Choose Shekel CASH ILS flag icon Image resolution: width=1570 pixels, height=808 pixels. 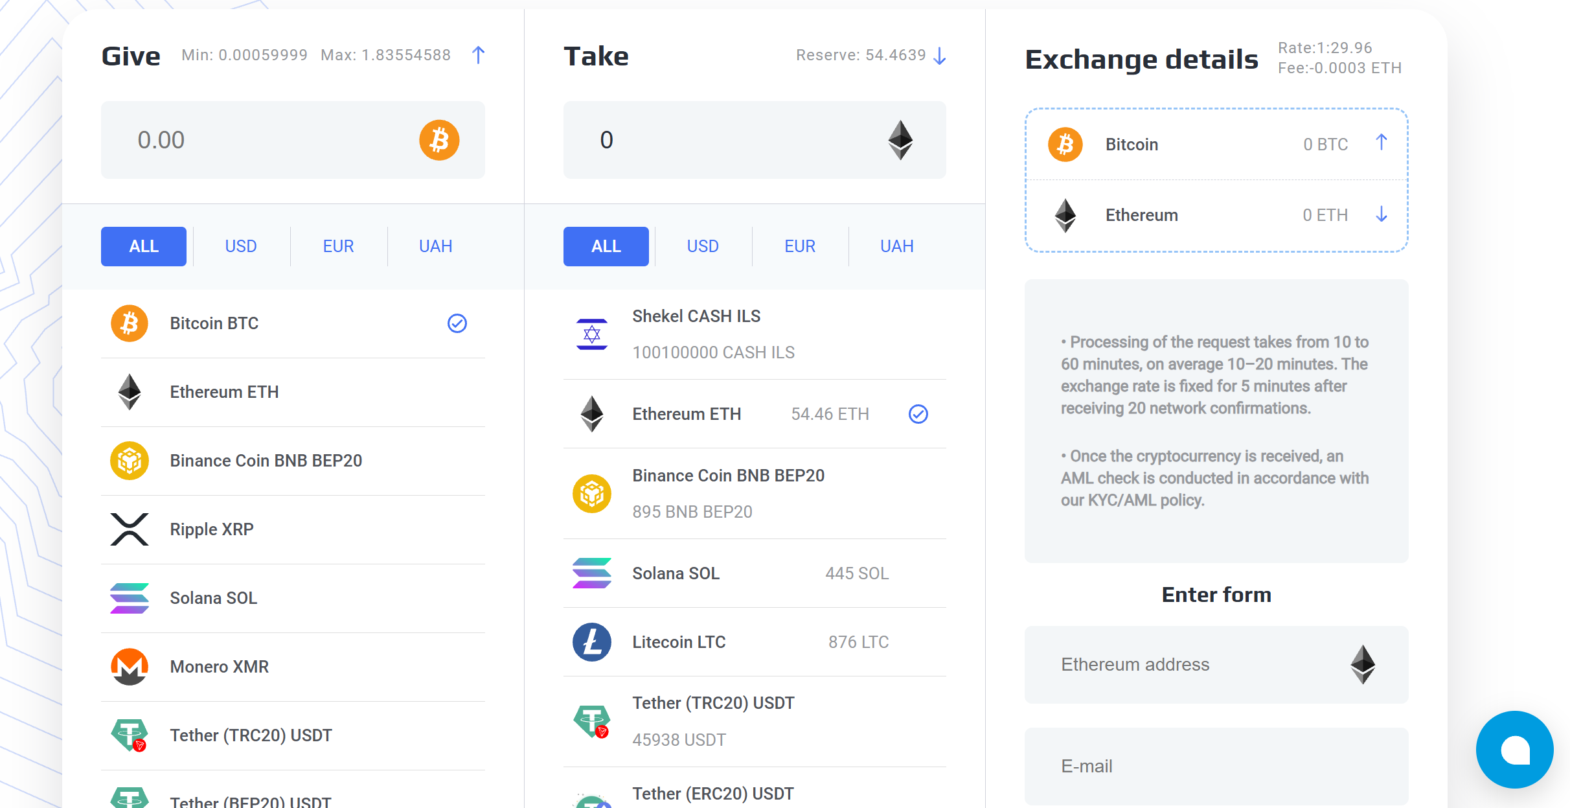click(x=592, y=334)
